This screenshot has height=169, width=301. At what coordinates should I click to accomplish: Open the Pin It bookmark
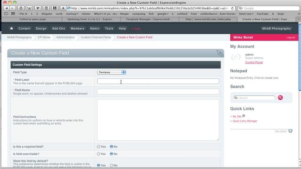[23, 14]
